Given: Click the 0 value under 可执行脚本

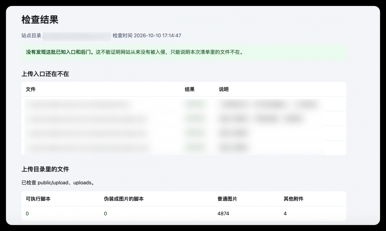Looking at the screenshot, I should click(27, 214).
